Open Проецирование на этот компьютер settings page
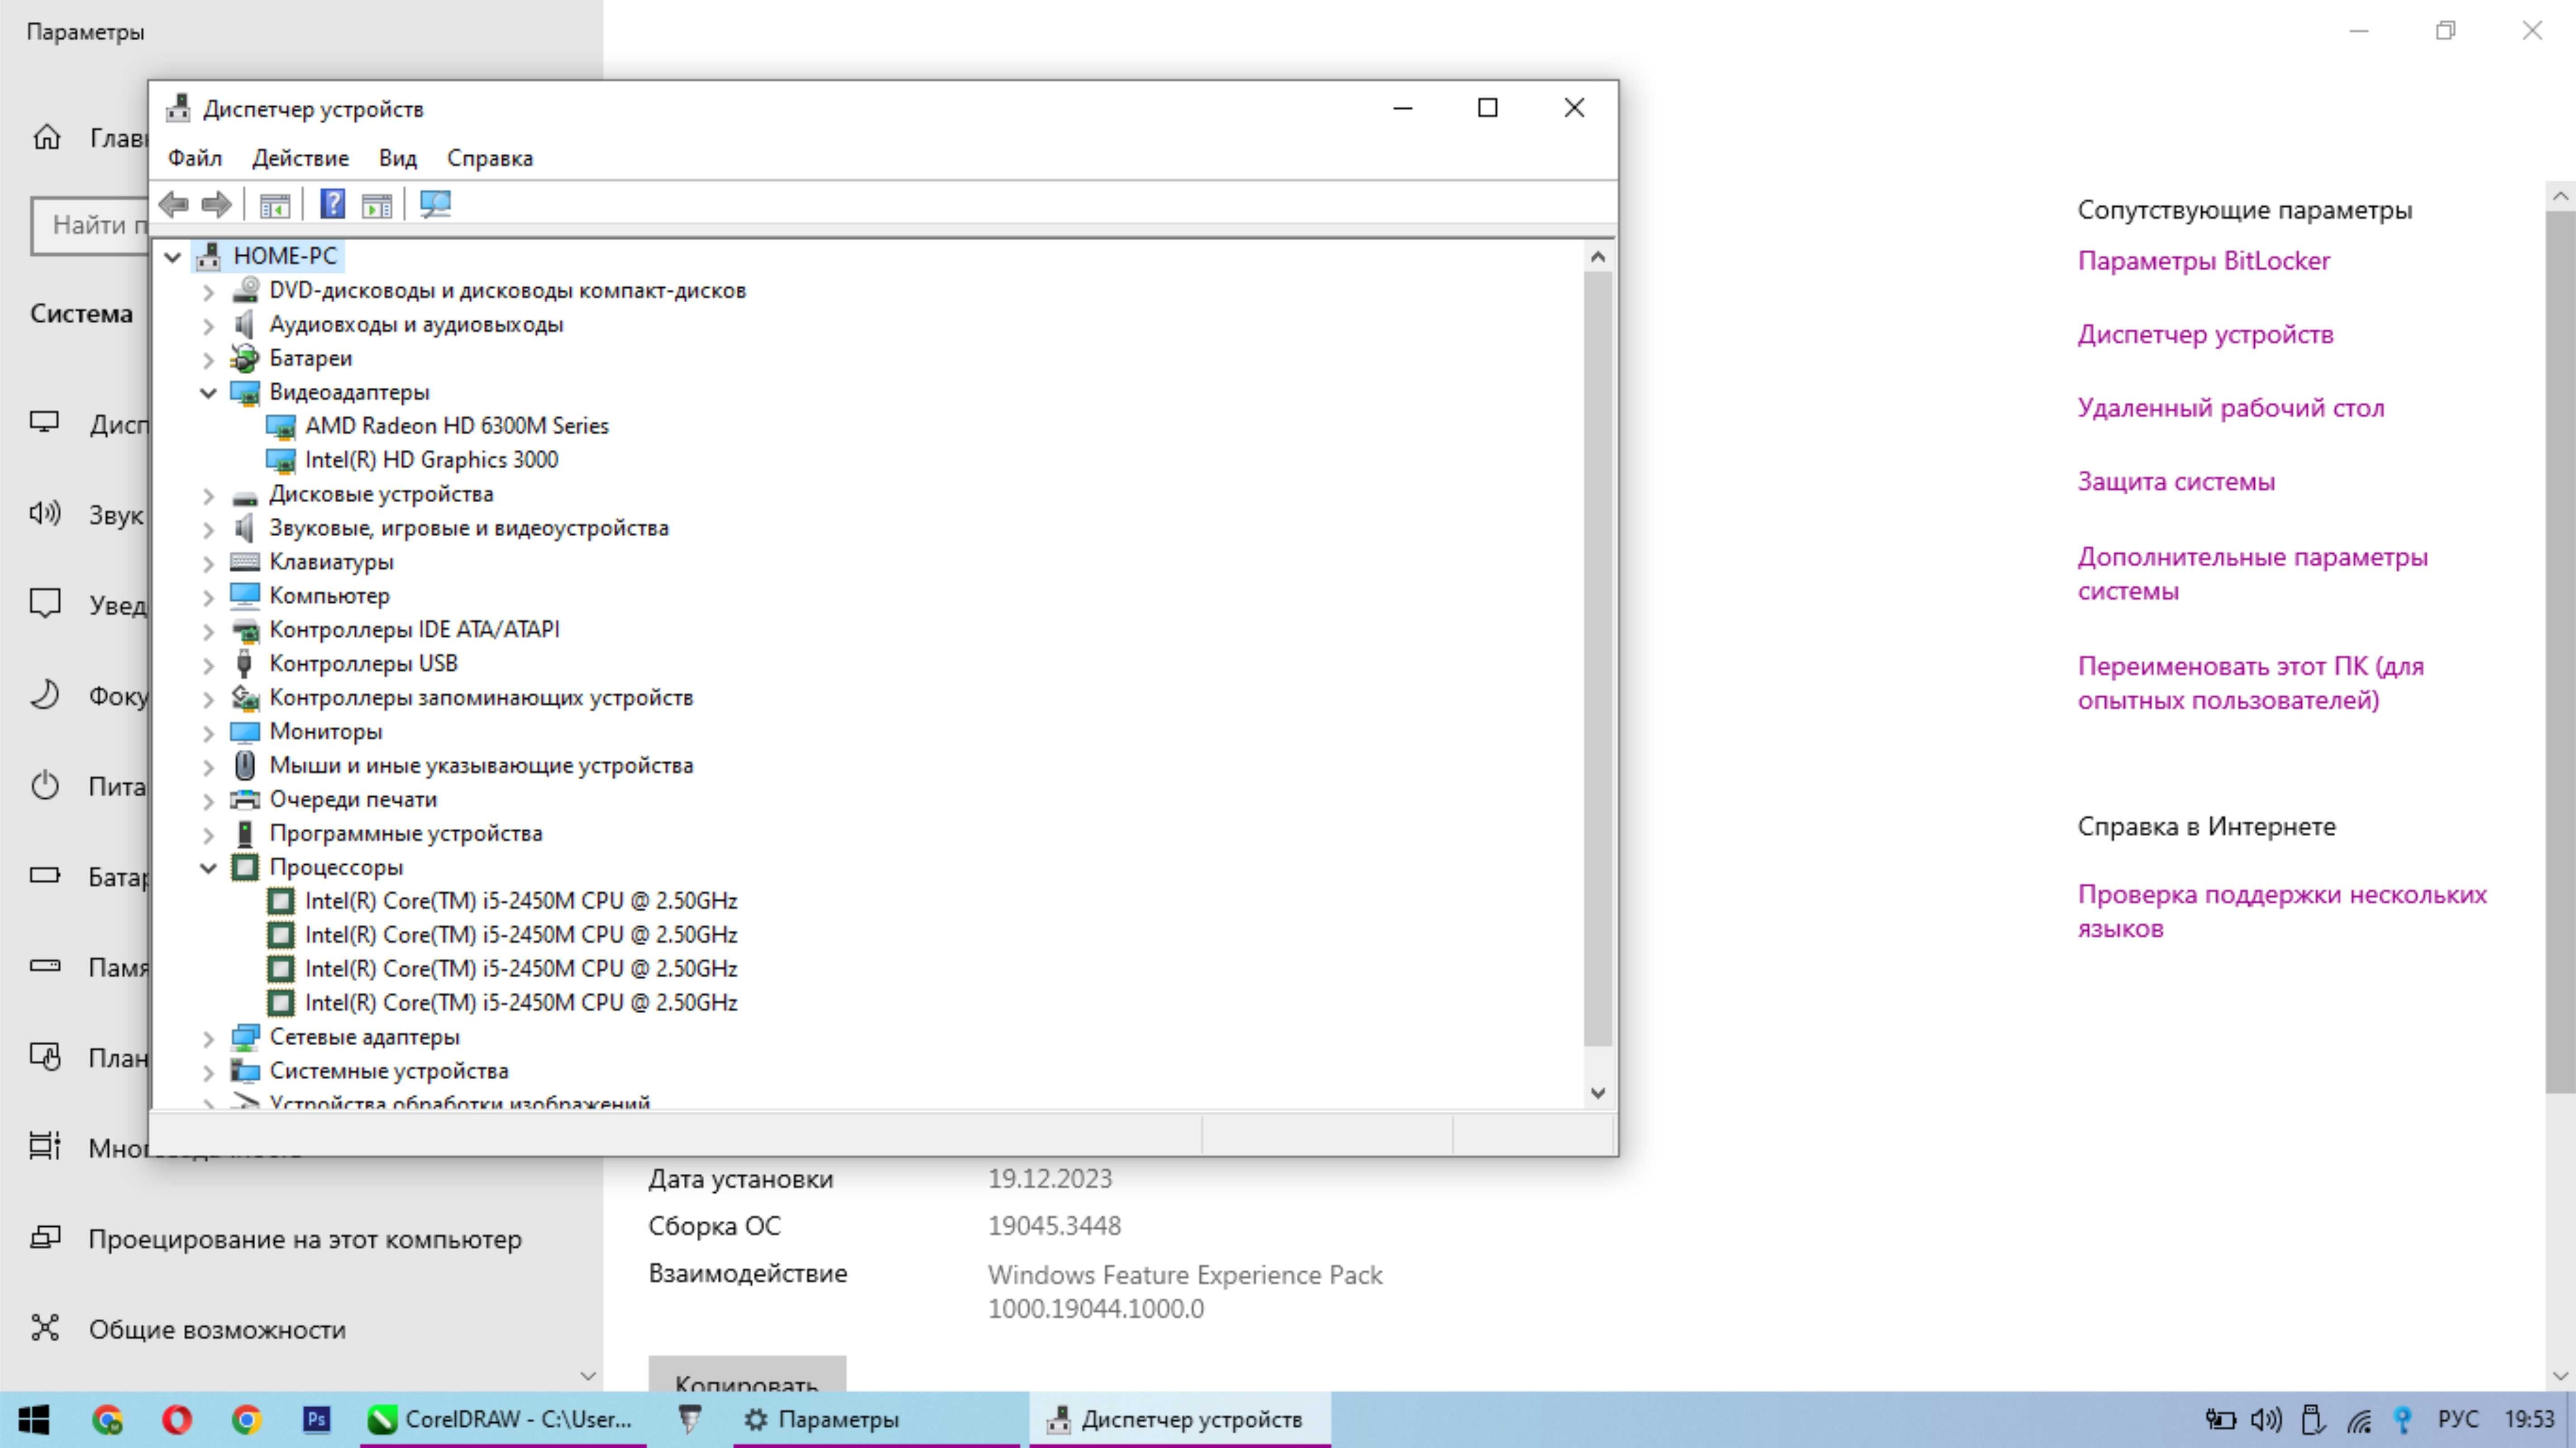 pyautogui.click(x=305, y=1240)
